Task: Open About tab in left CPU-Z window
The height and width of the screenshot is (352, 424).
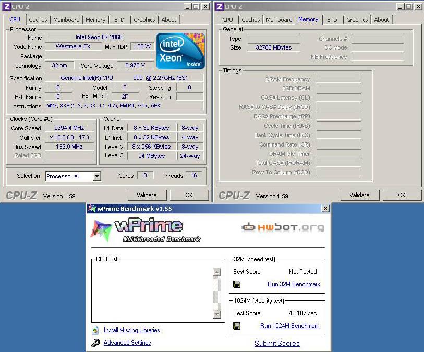Action: tap(169, 20)
